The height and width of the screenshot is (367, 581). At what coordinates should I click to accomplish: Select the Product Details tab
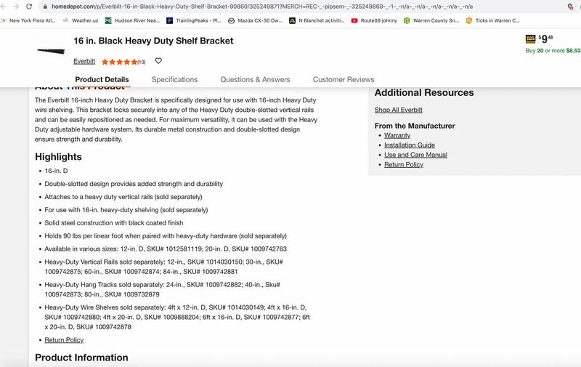[102, 79]
